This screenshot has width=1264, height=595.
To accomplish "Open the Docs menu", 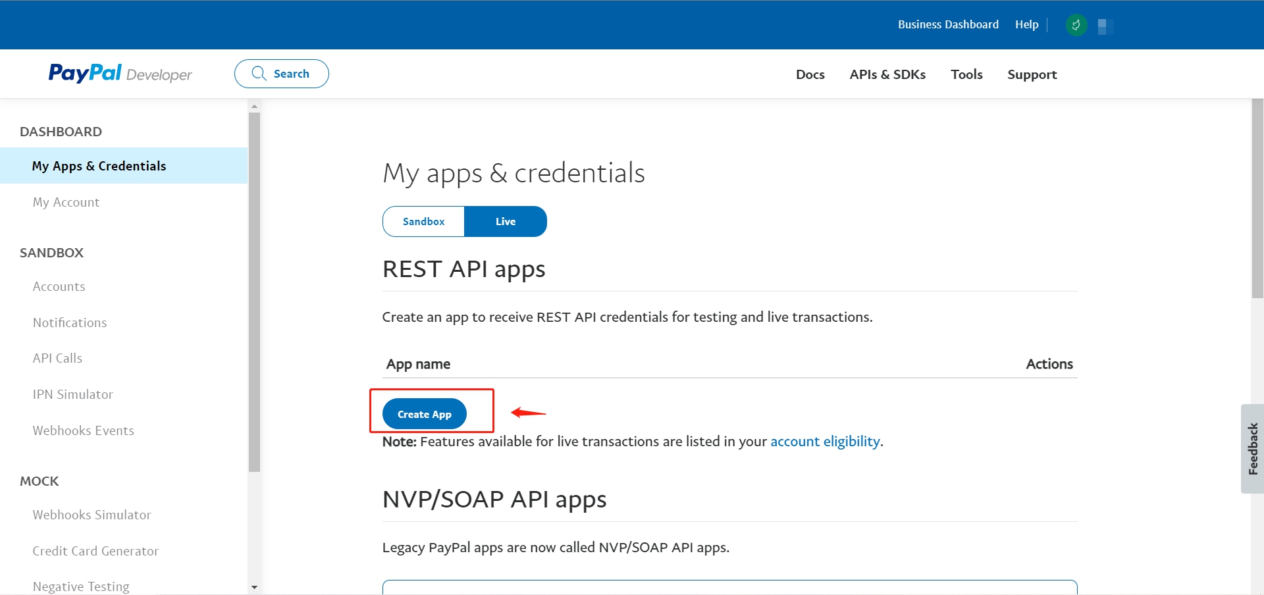I will click(810, 74).
